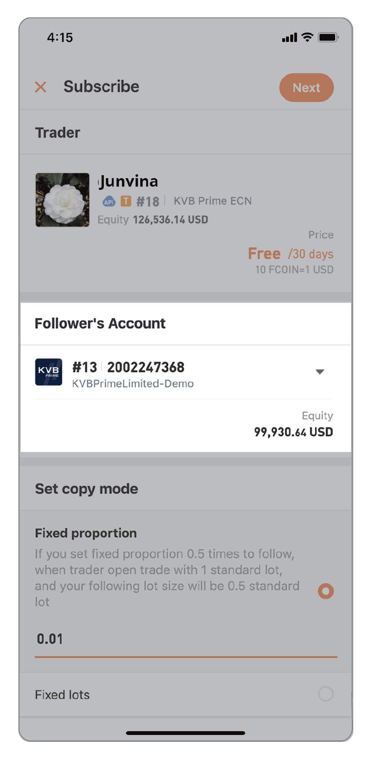372x760 pixels.
Task: Tap the blue API badge icon
Action: pyautogui.click(x=109, y=201)
